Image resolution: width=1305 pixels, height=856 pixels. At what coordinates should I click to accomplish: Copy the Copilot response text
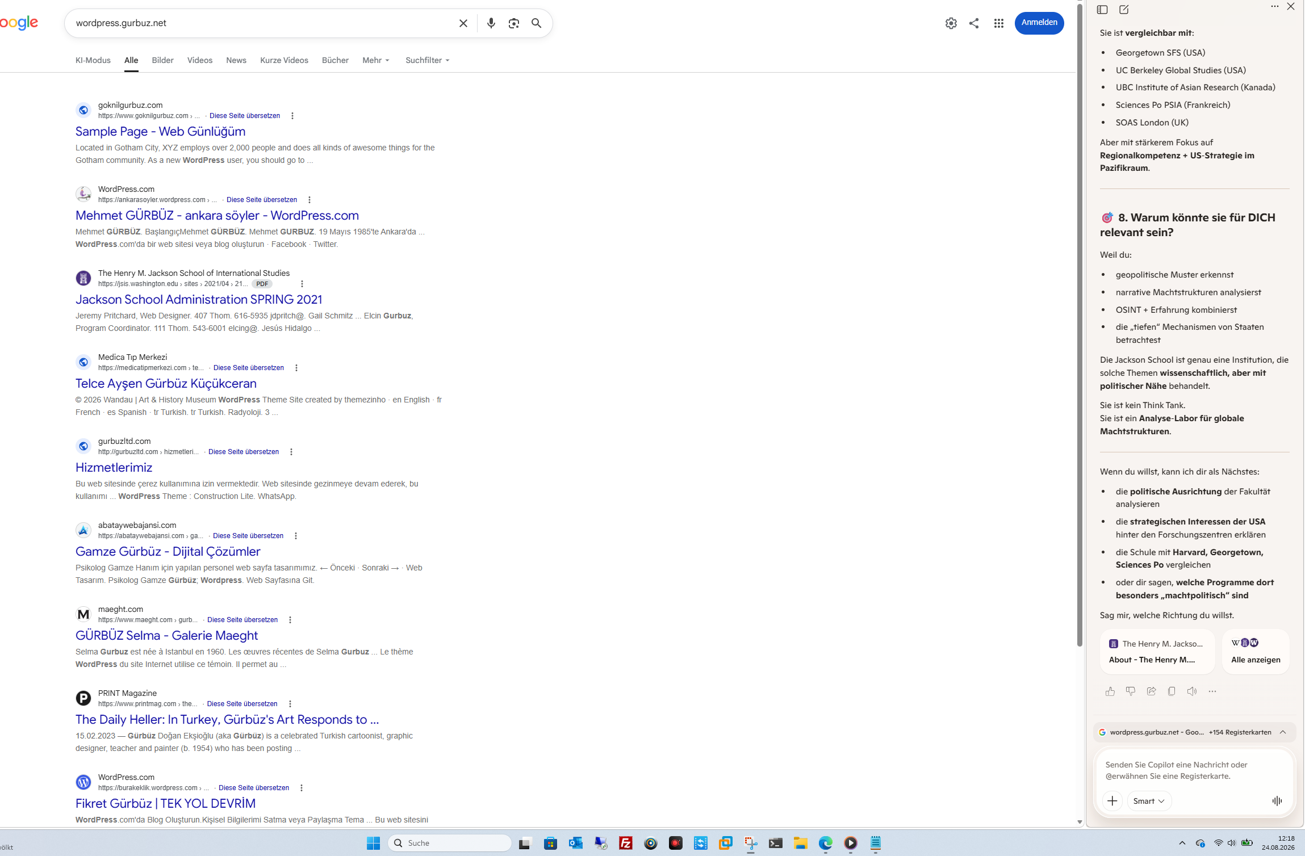pos(1172,691)
